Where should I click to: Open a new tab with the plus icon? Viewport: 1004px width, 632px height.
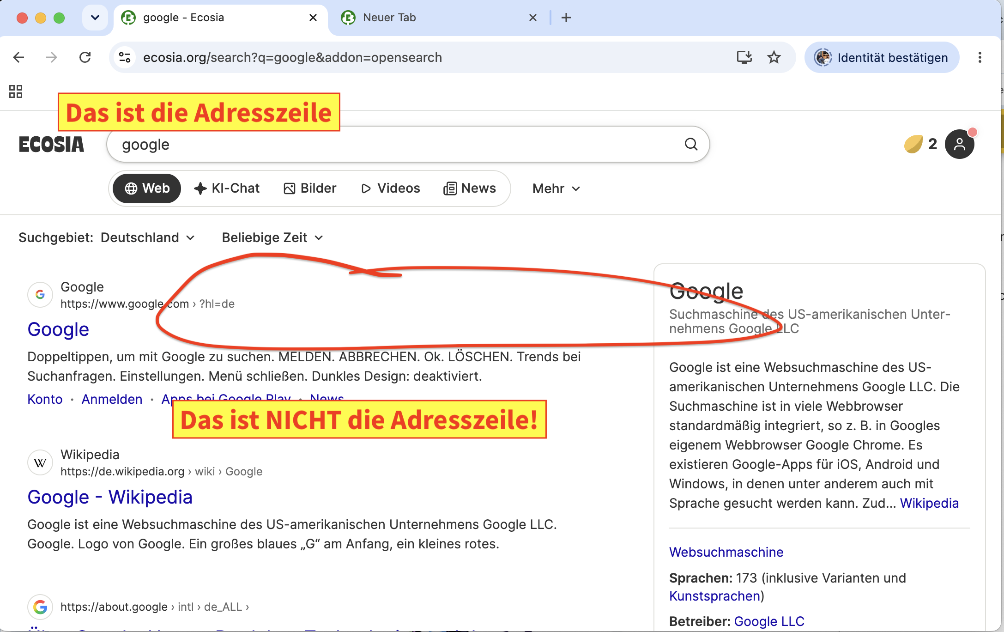[566, 18]
